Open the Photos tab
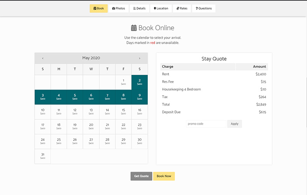 [119, 8]
